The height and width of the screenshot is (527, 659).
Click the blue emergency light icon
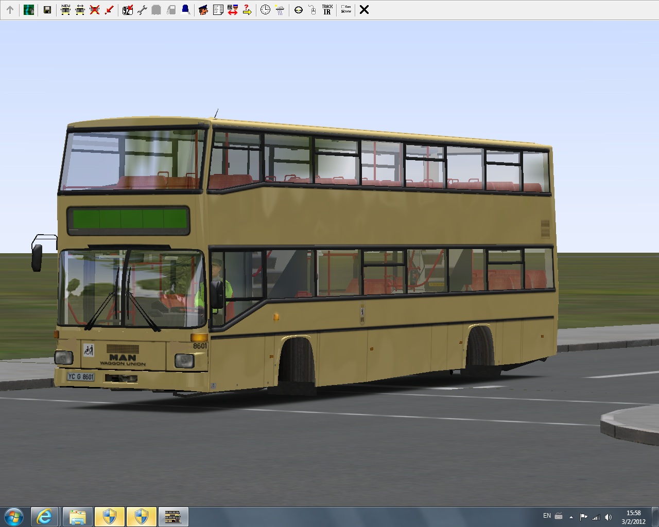point(185,10)
